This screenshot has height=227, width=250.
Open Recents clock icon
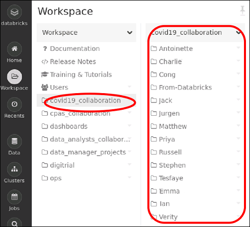click(x=15, y=104)
